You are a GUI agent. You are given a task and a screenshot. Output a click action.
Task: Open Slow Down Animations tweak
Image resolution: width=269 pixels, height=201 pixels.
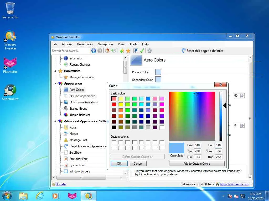[x=84, y=102]
